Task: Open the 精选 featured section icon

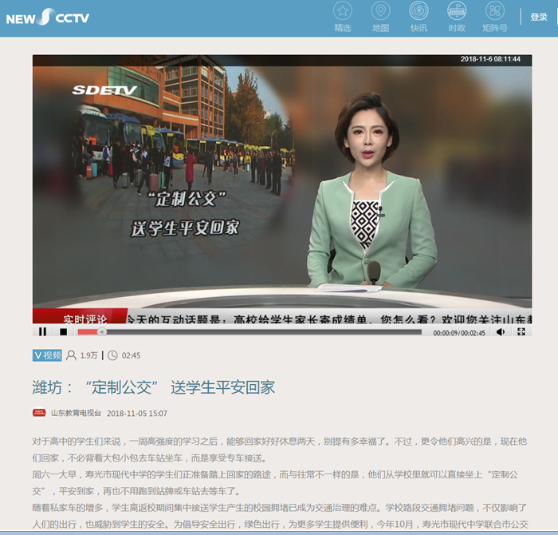Action: click(343, 11)
